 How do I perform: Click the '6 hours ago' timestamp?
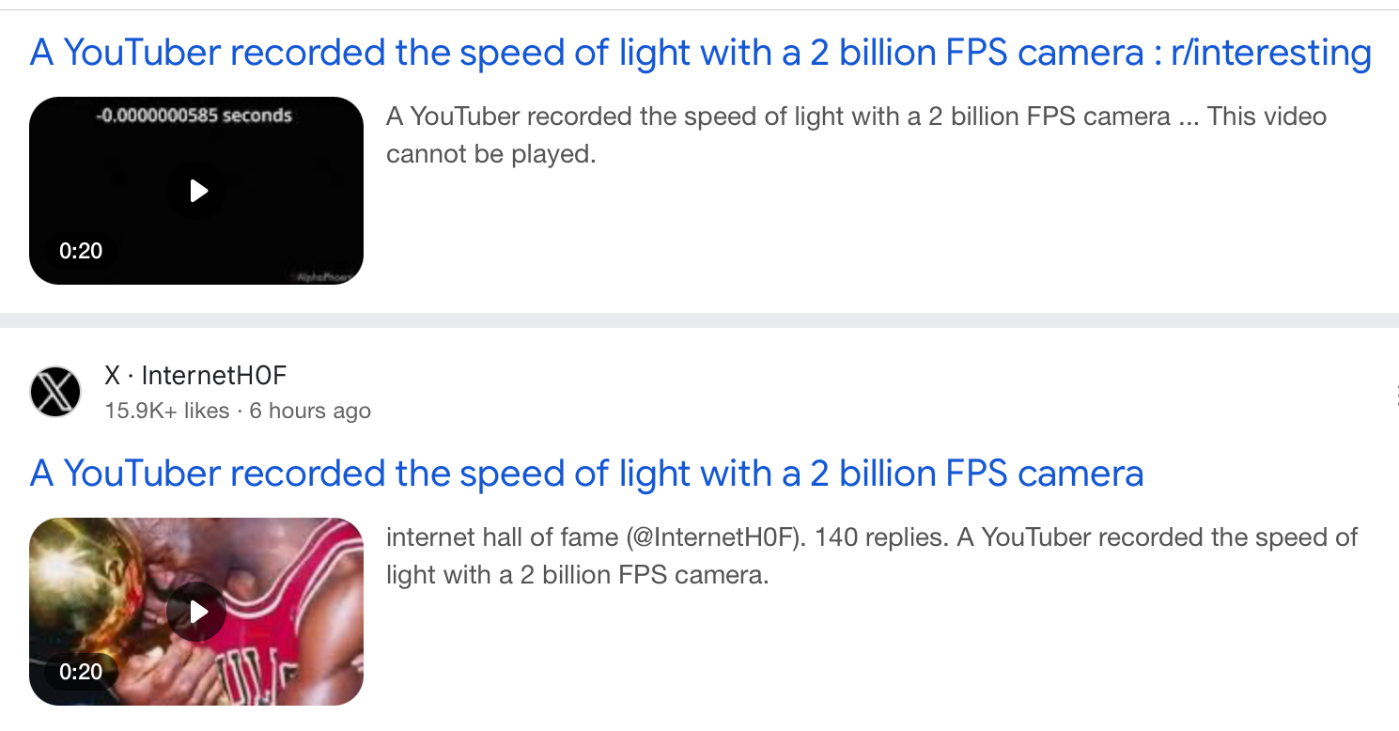click(x=310, y=411)
